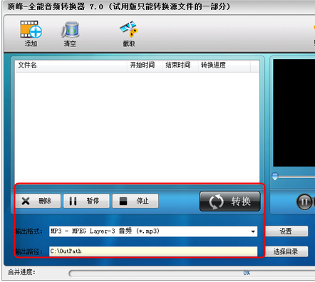Click the black preview video area
The height and width of the screenshot is (282, 315).
click(294, 113)
